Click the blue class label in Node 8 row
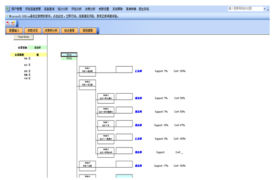The height and width of the screenshot is (180, 272). [139, 139]
